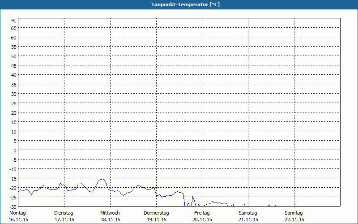
Task: Click the 10 y-axis value
Action: (14, 132)
